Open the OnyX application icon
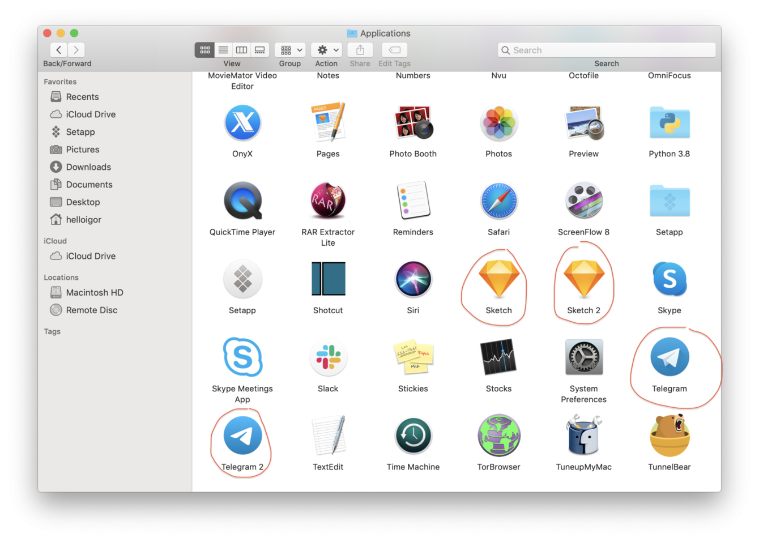Viewport: 759px width, 542px height. point(242,122)
